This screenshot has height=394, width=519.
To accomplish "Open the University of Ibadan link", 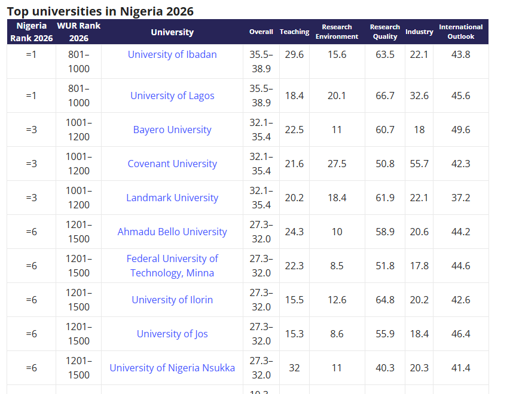I will click(x=172, y=54).
